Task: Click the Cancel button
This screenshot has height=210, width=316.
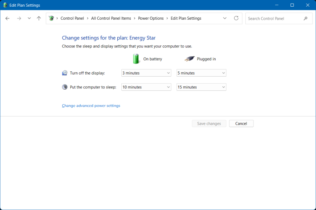Action: tap(241, 124)
